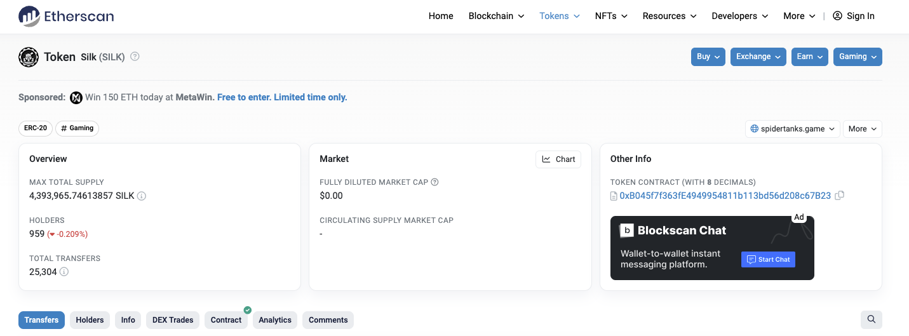Click the MetaWin sponsor logo icon
Viewport: 909px width, 336px height.
click(76, 98)
